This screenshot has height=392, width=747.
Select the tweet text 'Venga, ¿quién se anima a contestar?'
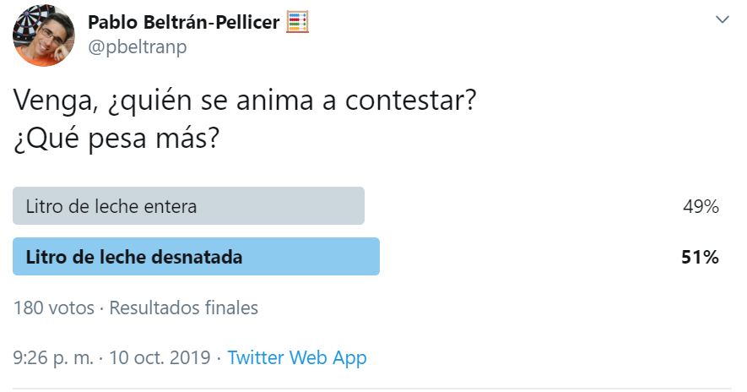[x=245, y=101]
